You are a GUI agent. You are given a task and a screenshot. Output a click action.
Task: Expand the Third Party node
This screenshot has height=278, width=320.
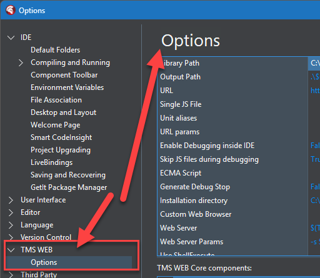11,275
